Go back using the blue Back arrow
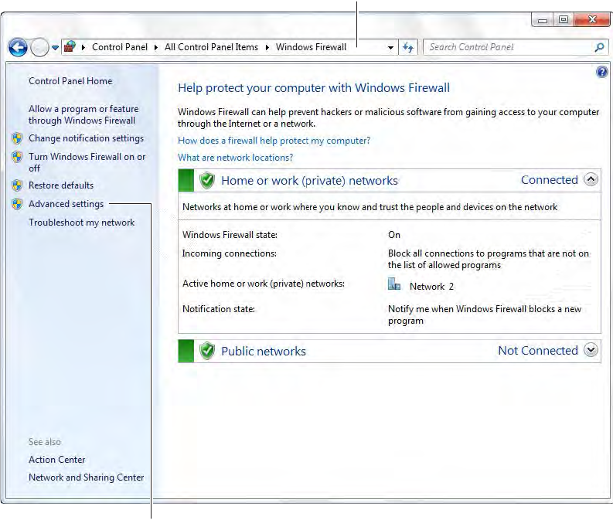The width and height of the screenshot is (613, 520). click(x=18, y=48)
